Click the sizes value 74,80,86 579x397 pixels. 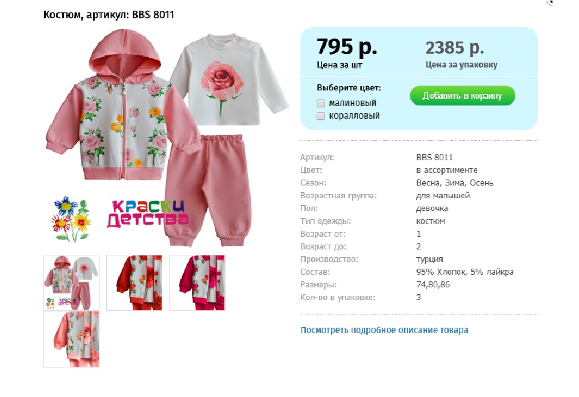[433, 284]
